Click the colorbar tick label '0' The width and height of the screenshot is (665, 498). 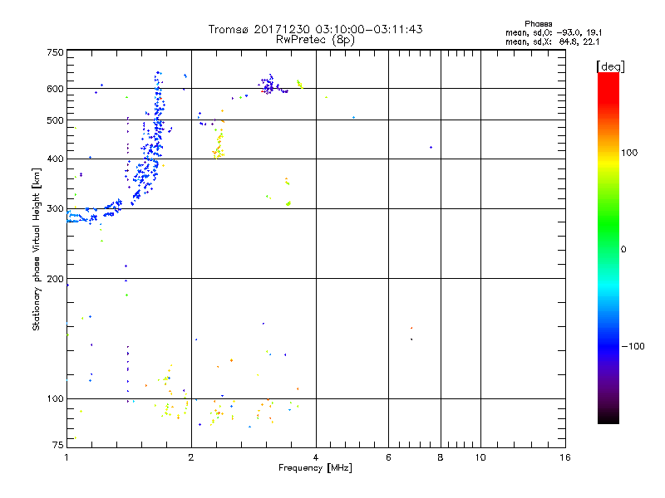click(x=623, y=250)
